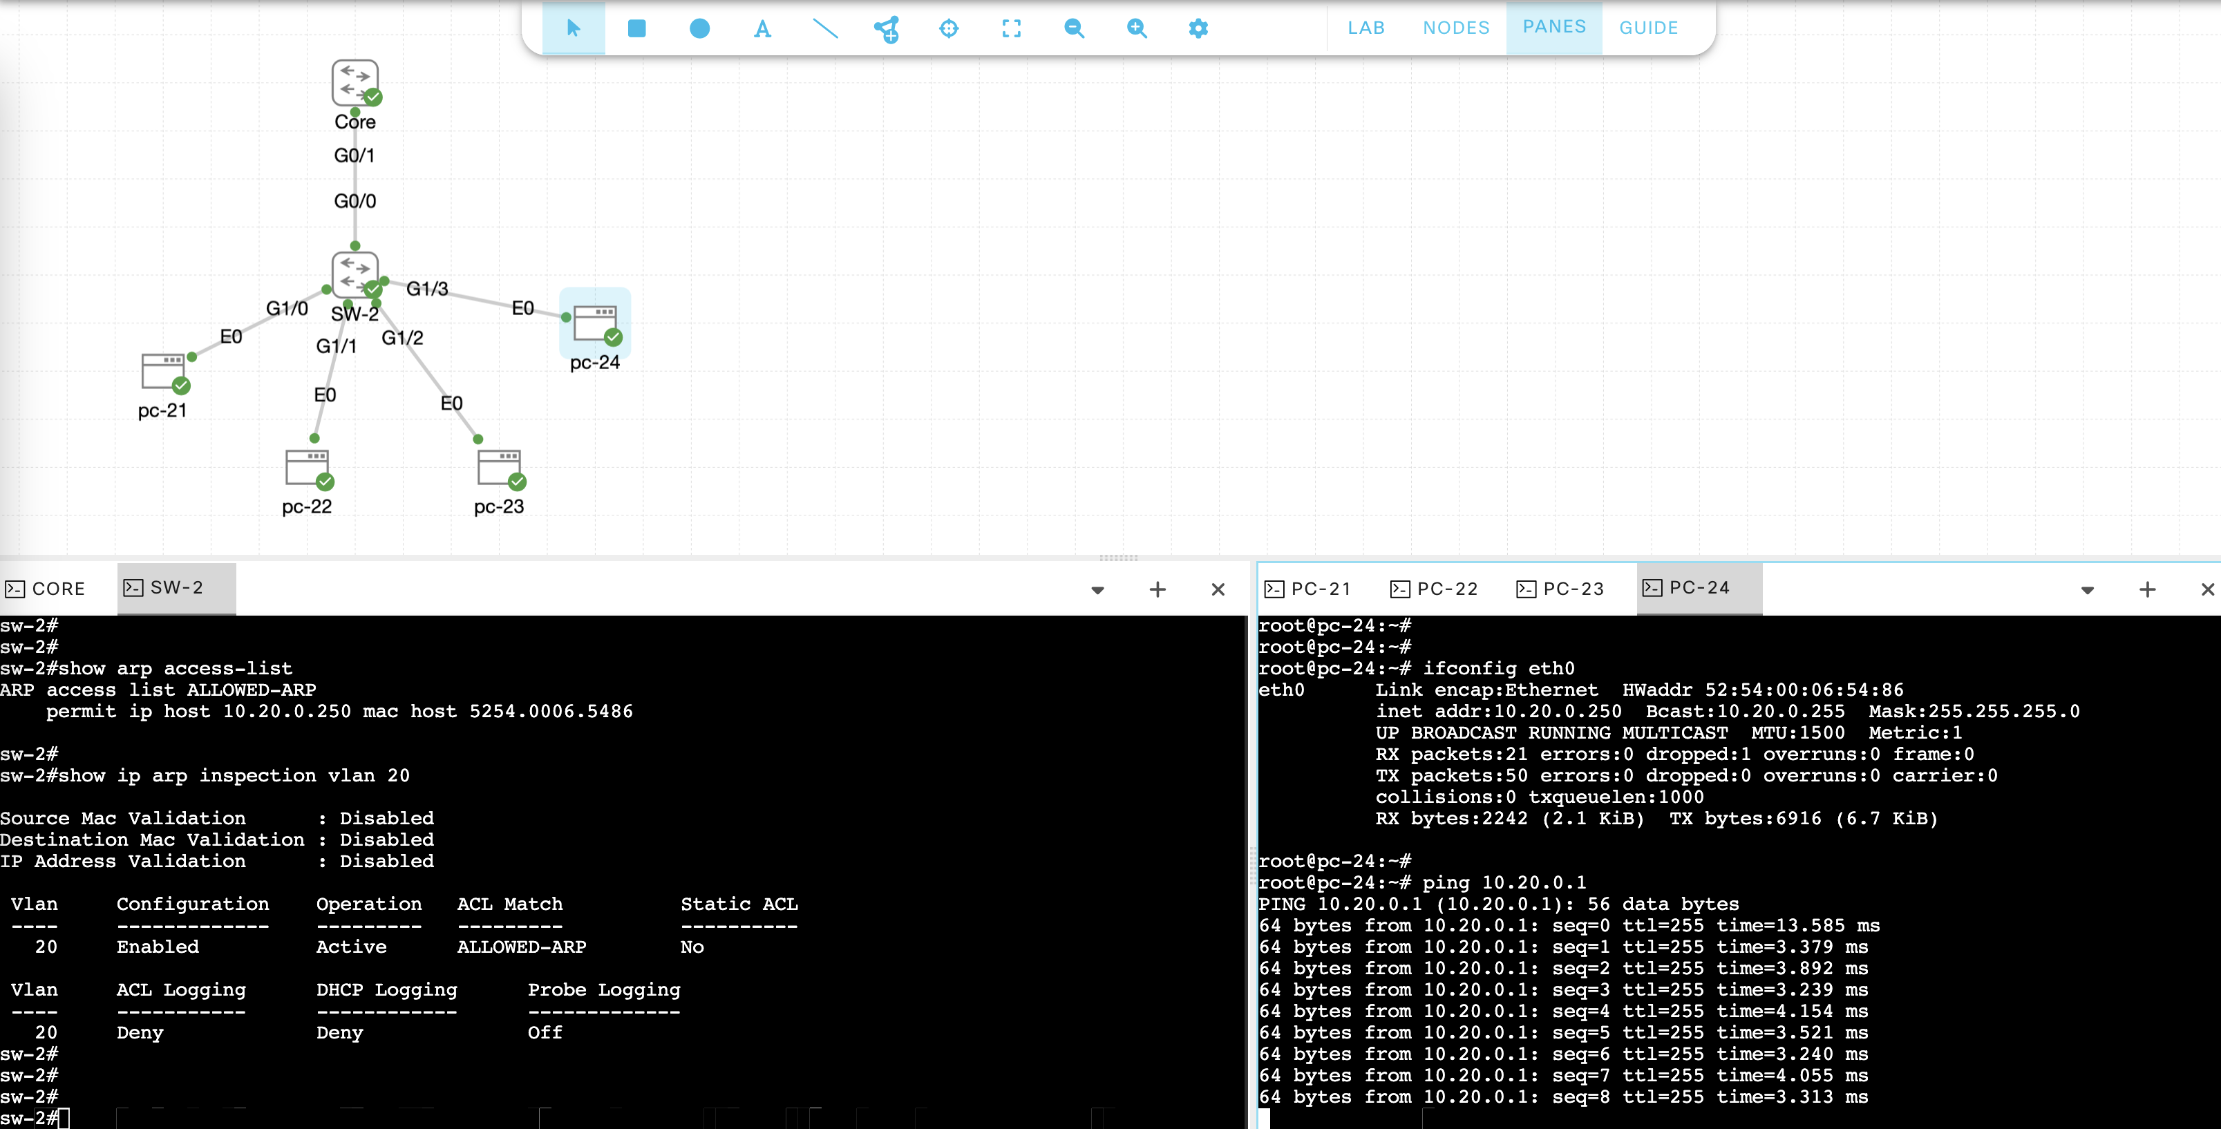Open the settings gear in toolbar
Viewport: 2221px width, 1129px height.
(x=1198, y=28)
